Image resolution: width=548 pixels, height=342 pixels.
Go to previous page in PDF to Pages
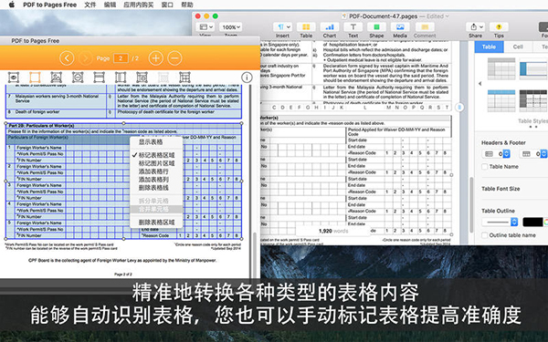point(67,58)
